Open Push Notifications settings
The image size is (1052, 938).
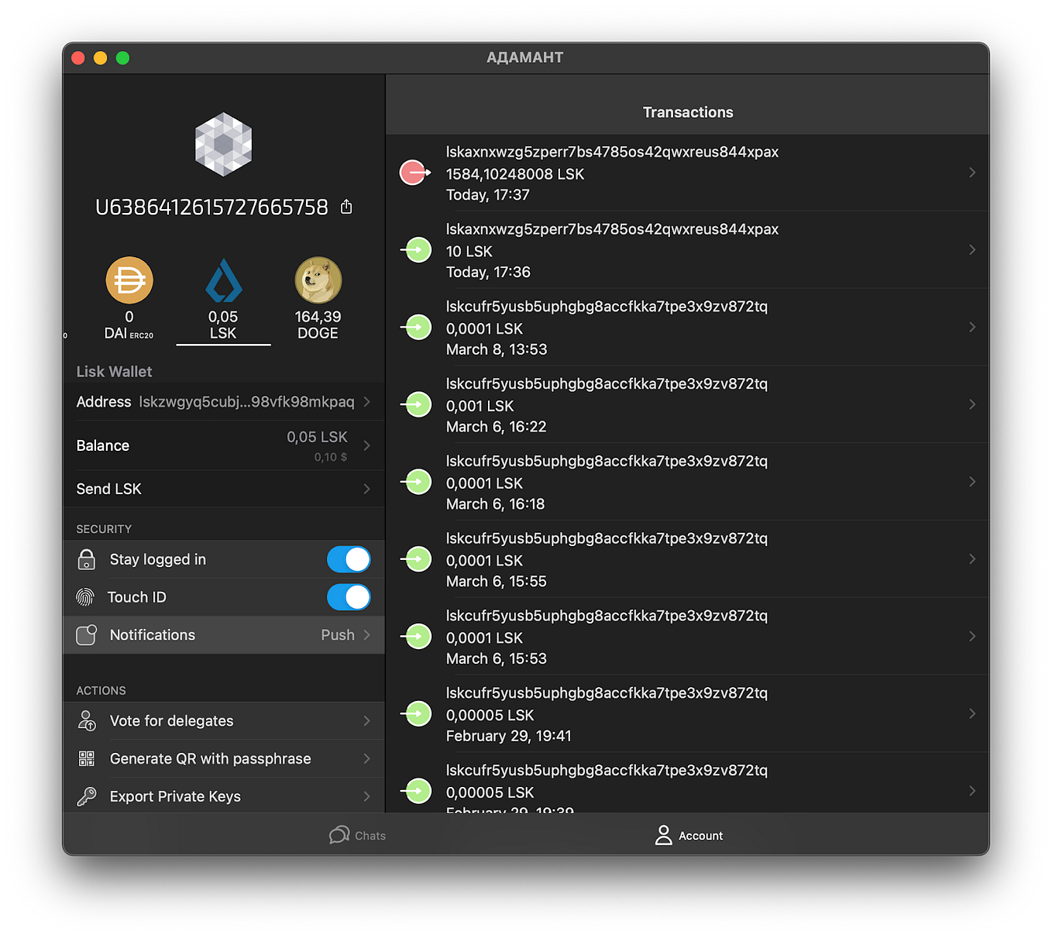225,634
